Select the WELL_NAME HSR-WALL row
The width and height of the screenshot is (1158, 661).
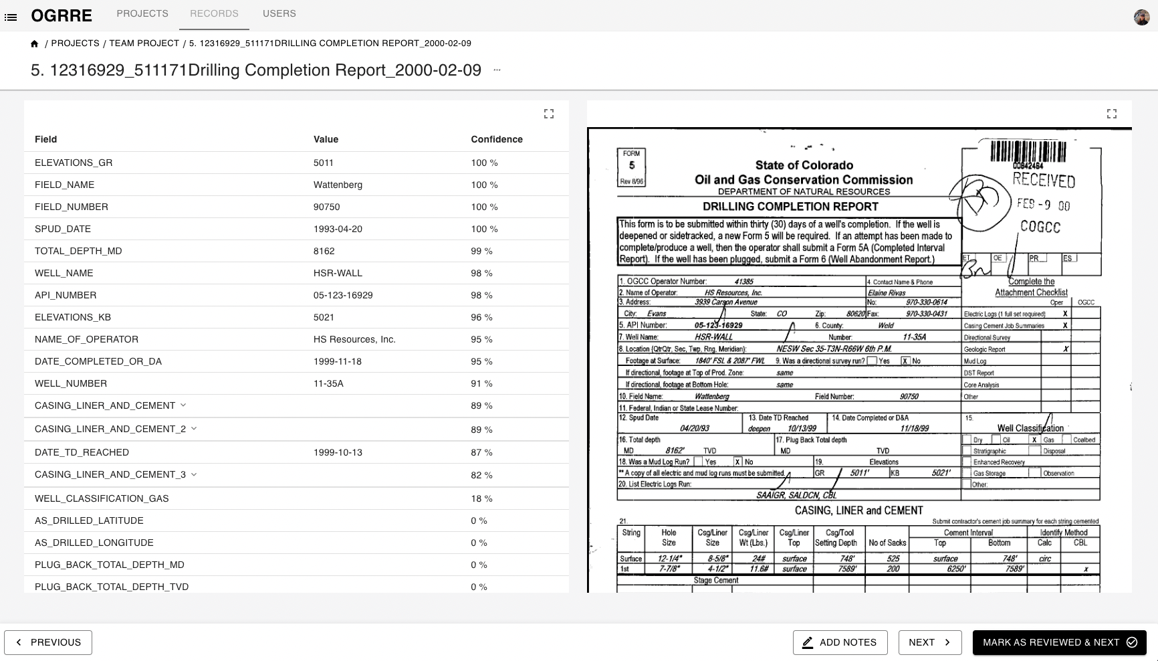pos(296,273)
